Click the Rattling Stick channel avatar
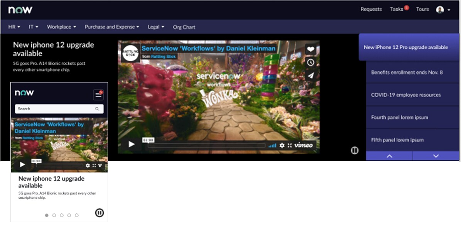 point(130,53)
